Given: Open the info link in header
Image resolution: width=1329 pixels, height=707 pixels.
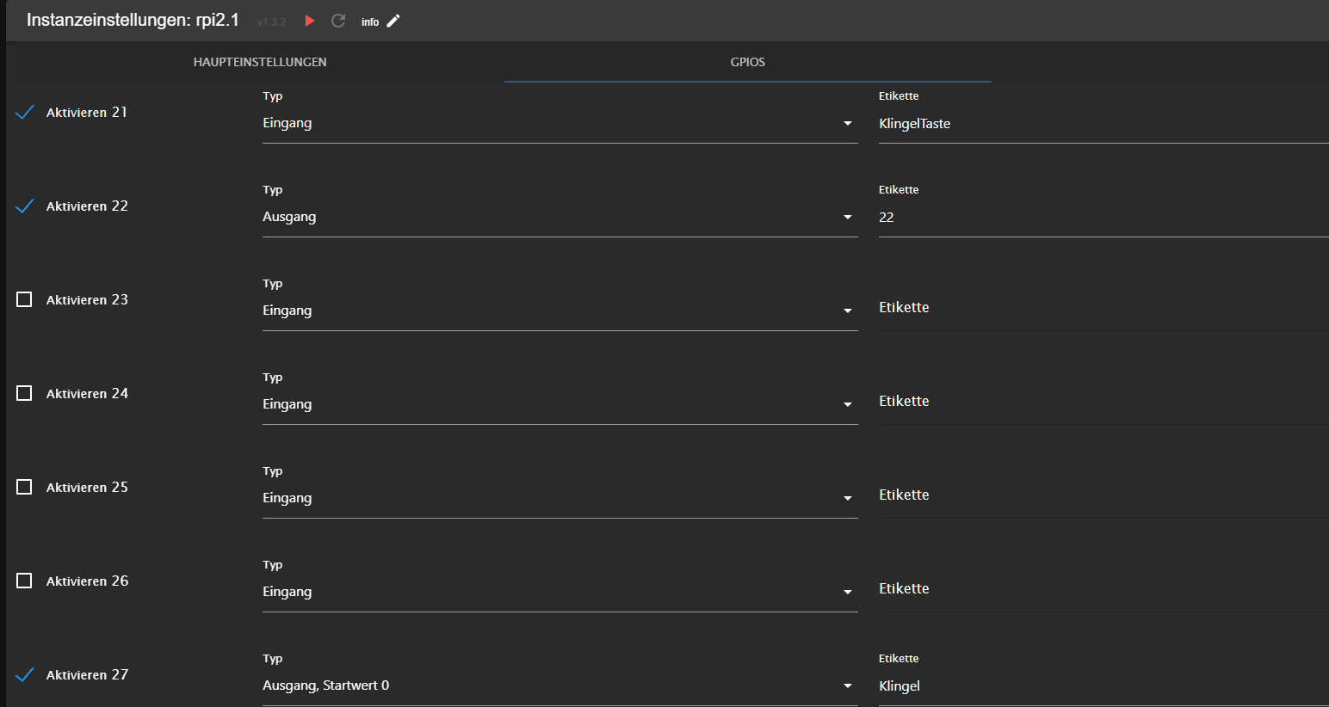Looking at the screenshot, I should (x=370, y=22).
